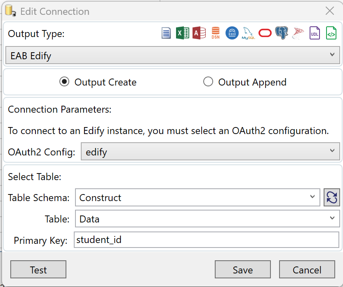Screen dimensions: 343x287
Task: Select the DSN output type icon
Action: click(x=216, y=33)
